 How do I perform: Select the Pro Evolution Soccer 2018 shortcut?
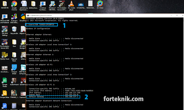coord(5,44)
